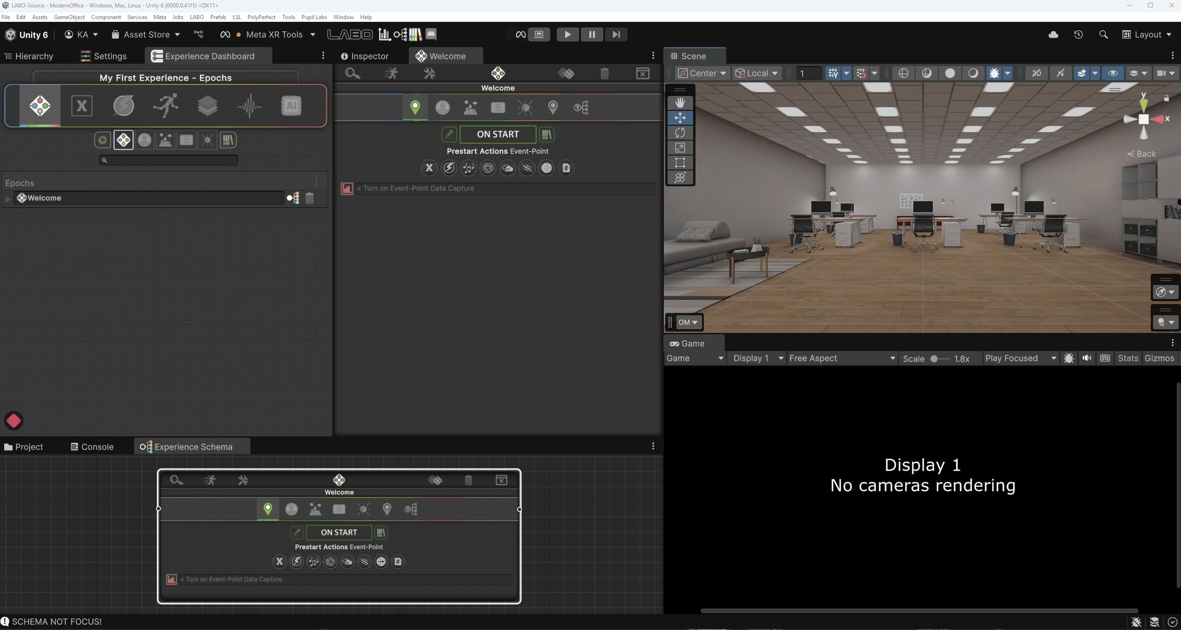Select the Epochs icon in Experience Dashboard
The image size is (1181, 630).
pyautogui.click(x=40, y=106)
